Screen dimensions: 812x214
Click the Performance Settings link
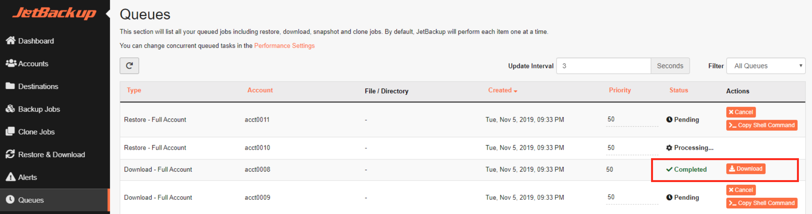point(284,45)
